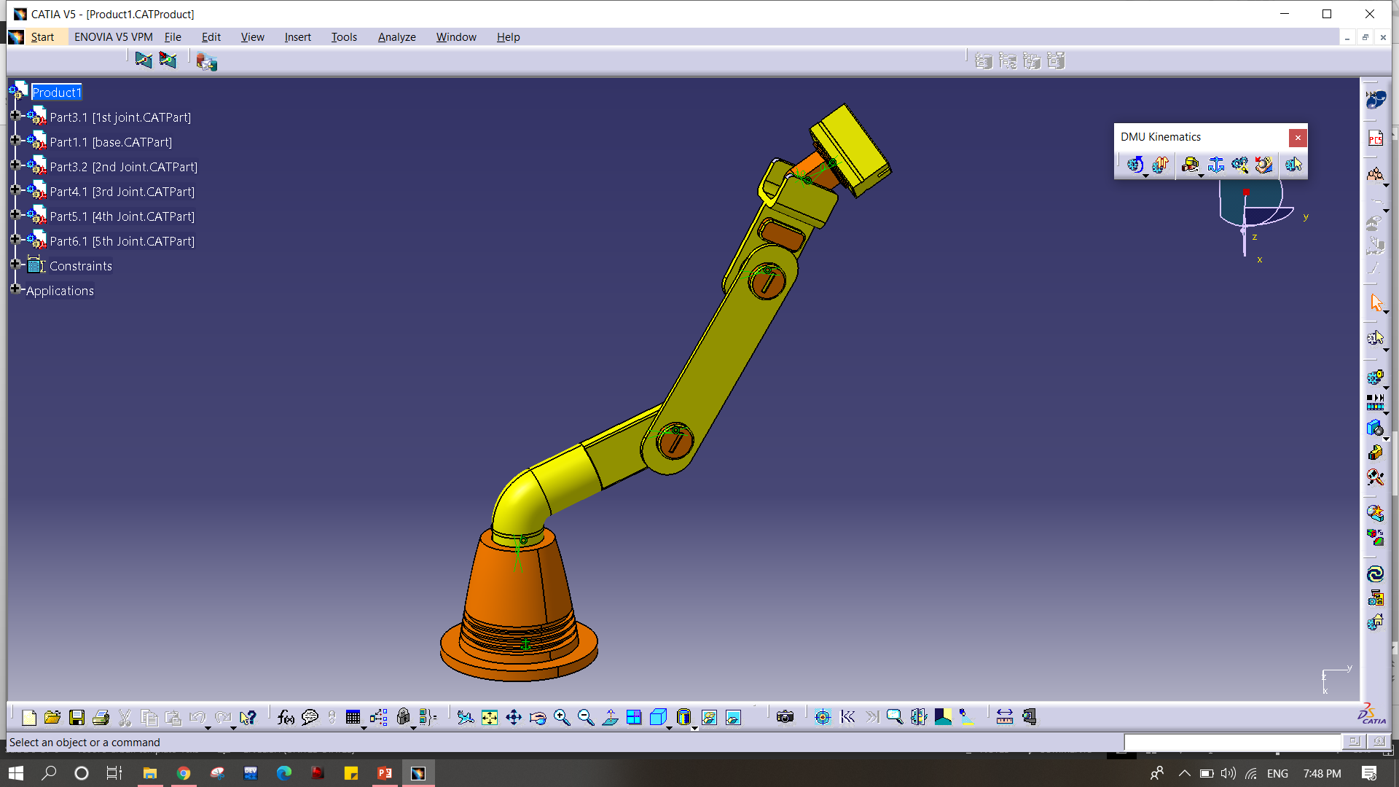
Task: Click the Zoom In magnifier icon
Action: point(562,718)
